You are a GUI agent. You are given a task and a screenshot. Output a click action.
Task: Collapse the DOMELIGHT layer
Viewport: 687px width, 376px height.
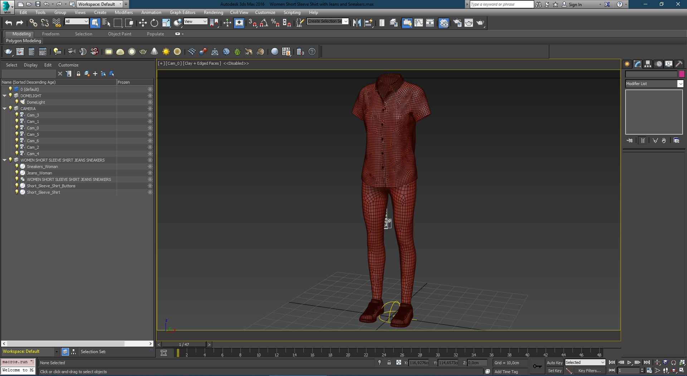tap(4, 96)
